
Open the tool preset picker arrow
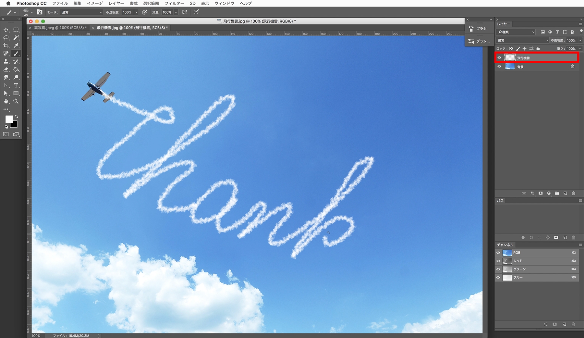tap(15, 12)
